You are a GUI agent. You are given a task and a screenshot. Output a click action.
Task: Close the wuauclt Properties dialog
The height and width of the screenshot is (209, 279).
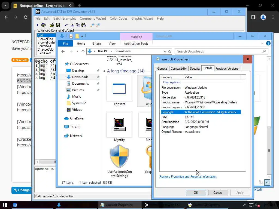point(248,59)
